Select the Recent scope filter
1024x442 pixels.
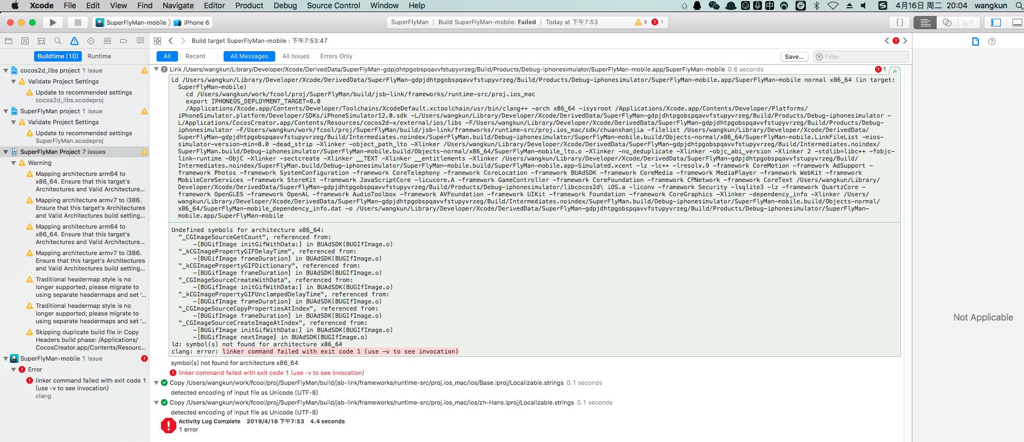coord(195,56)
